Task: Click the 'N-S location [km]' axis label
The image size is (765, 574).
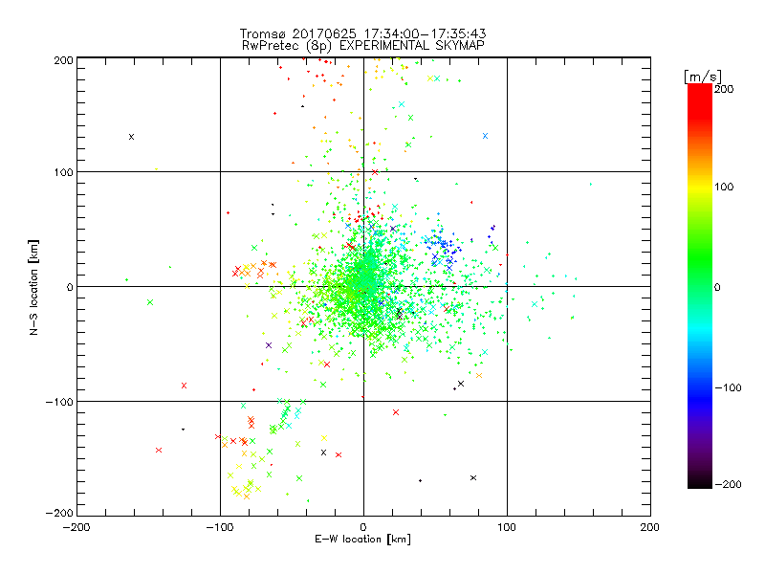Action: tap(33, 287)
